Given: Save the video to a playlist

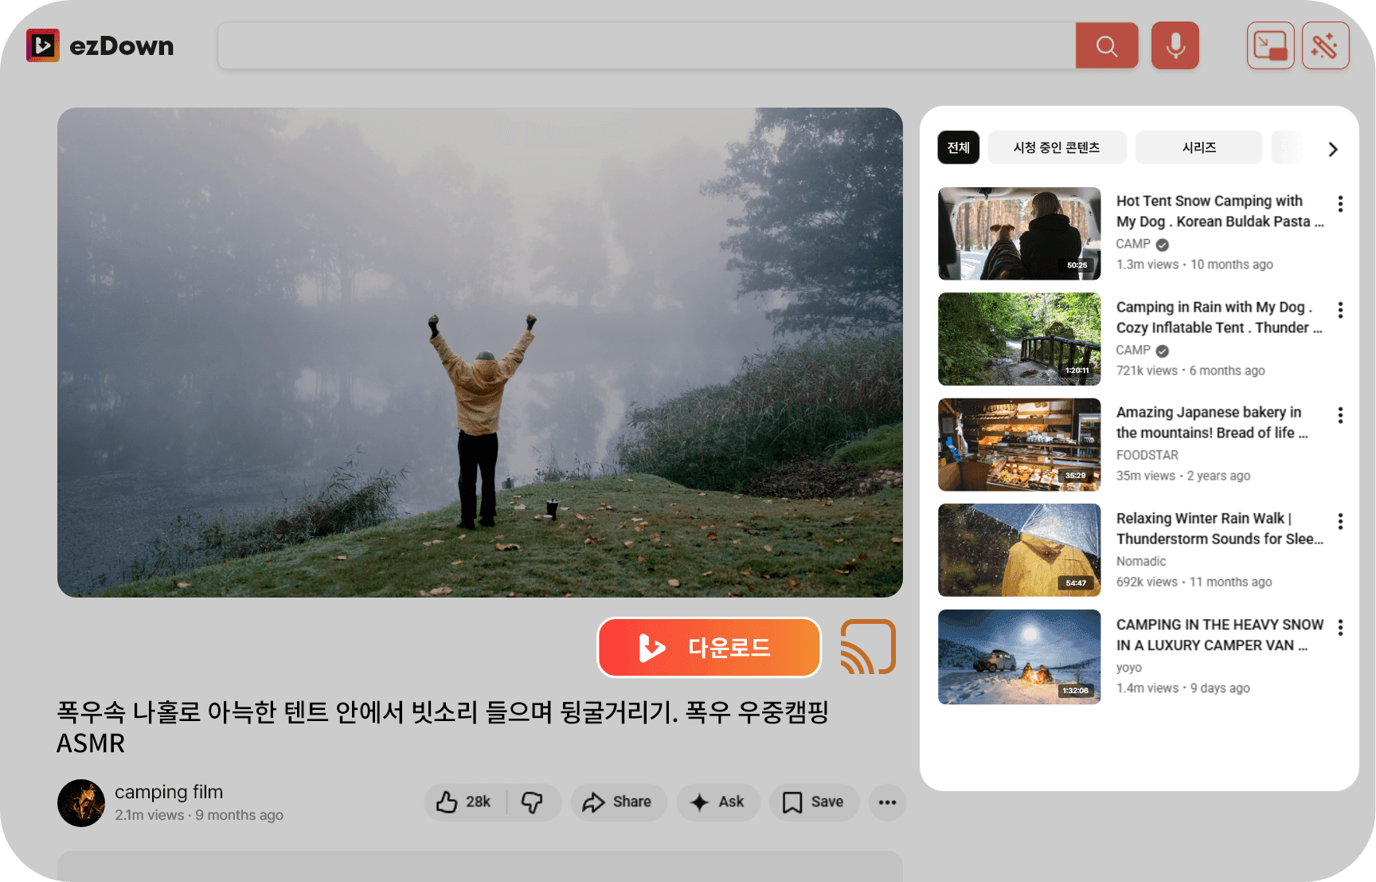Looking at the screenshot, I should tap(813, 802).
